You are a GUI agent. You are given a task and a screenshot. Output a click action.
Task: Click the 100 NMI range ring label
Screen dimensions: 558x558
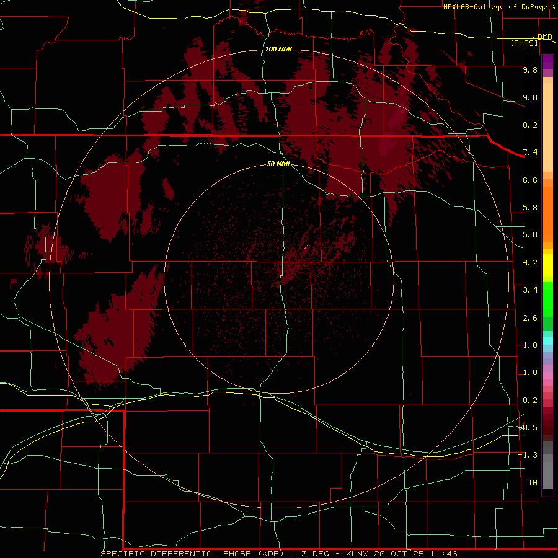(x=278, y=49)
